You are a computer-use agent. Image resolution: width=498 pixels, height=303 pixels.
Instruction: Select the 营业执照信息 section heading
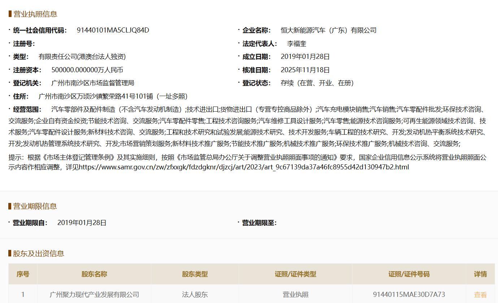(x=35, y=14)
